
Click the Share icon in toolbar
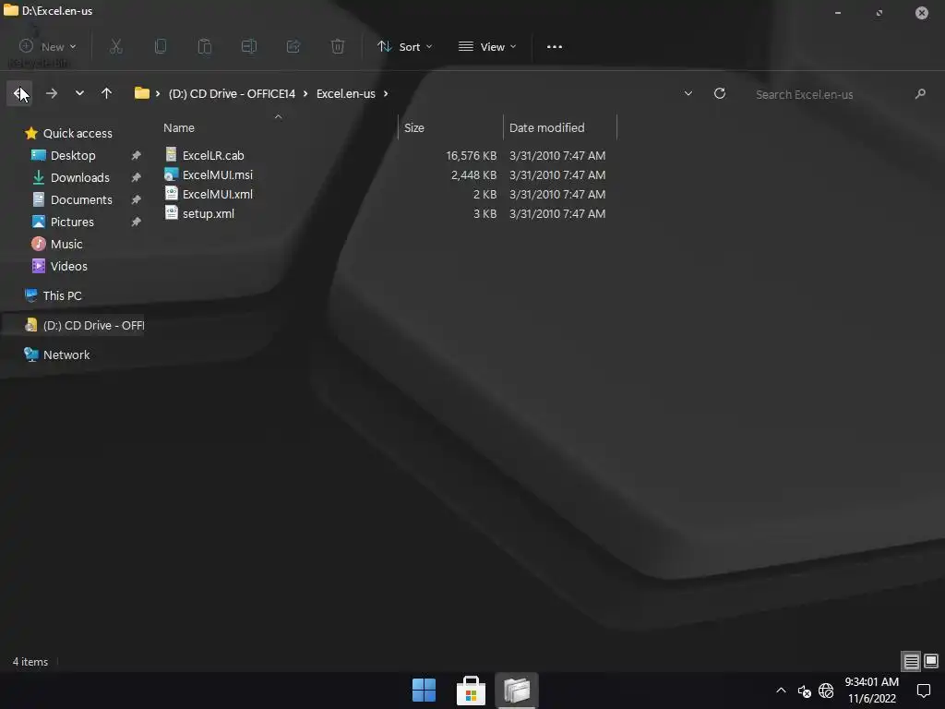click(293, 46)
